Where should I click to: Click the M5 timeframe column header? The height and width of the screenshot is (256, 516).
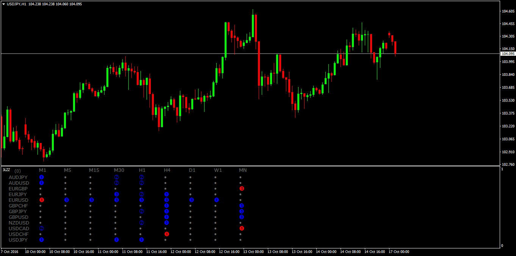tap(67, 170)
